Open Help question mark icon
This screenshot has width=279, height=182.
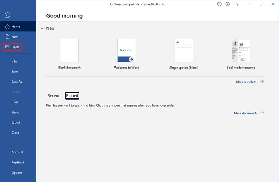pos(238,4)
